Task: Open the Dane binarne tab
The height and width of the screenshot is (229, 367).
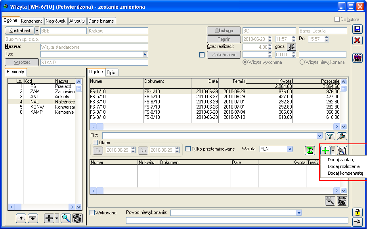Action: click(101, 21)
